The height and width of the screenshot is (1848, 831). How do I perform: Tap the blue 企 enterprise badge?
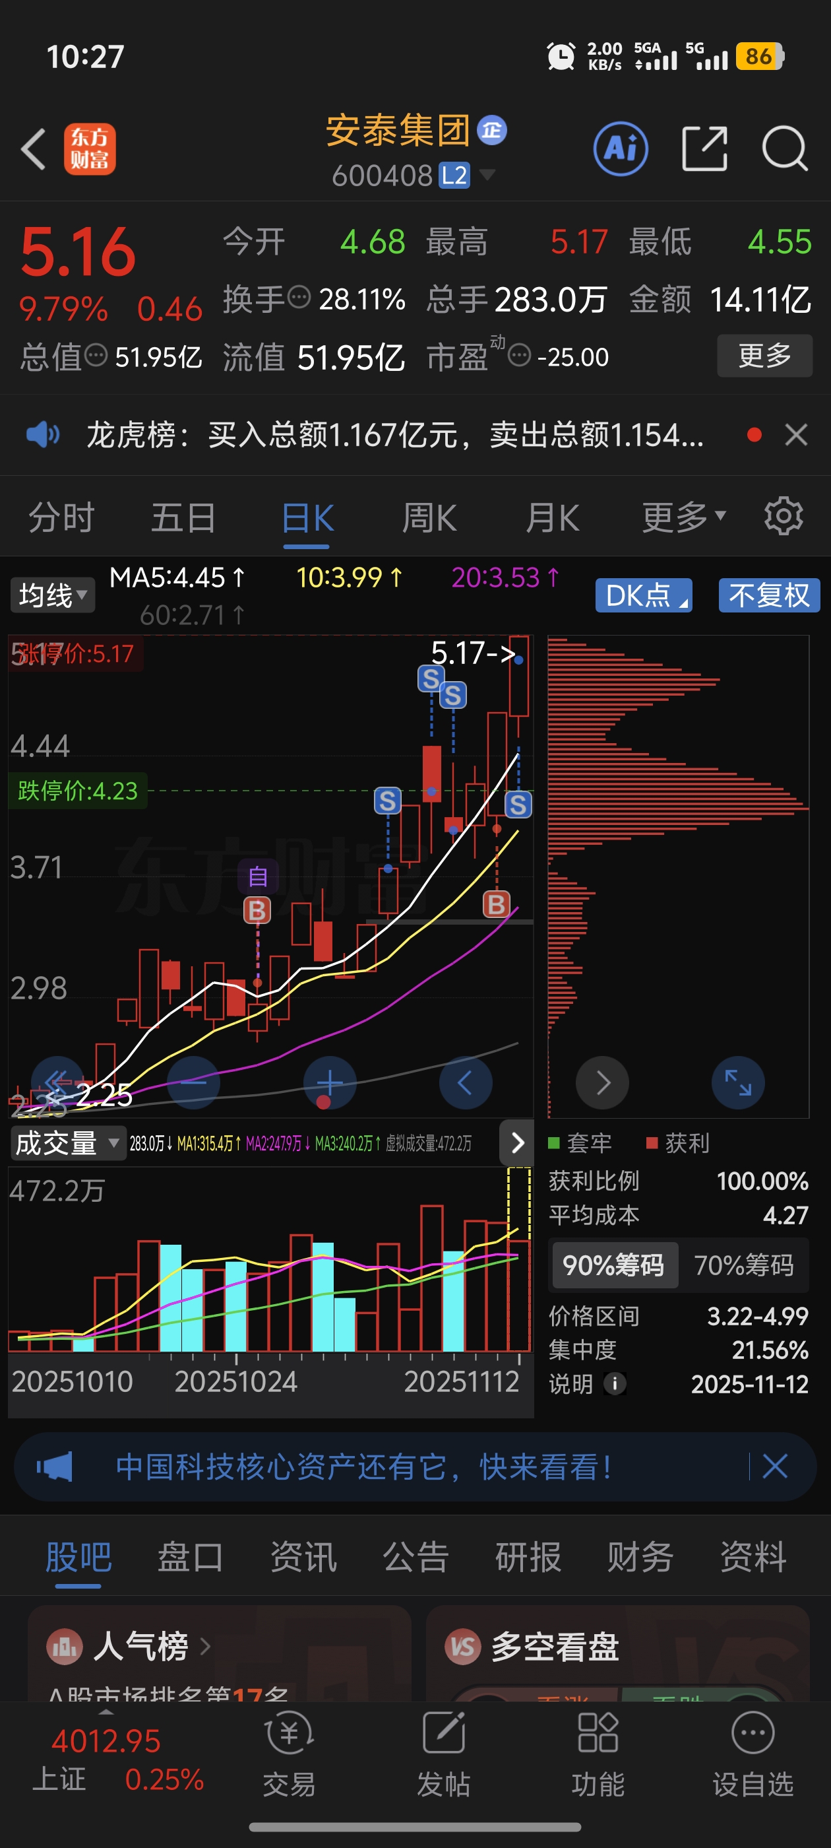click(x=492, y=130)
